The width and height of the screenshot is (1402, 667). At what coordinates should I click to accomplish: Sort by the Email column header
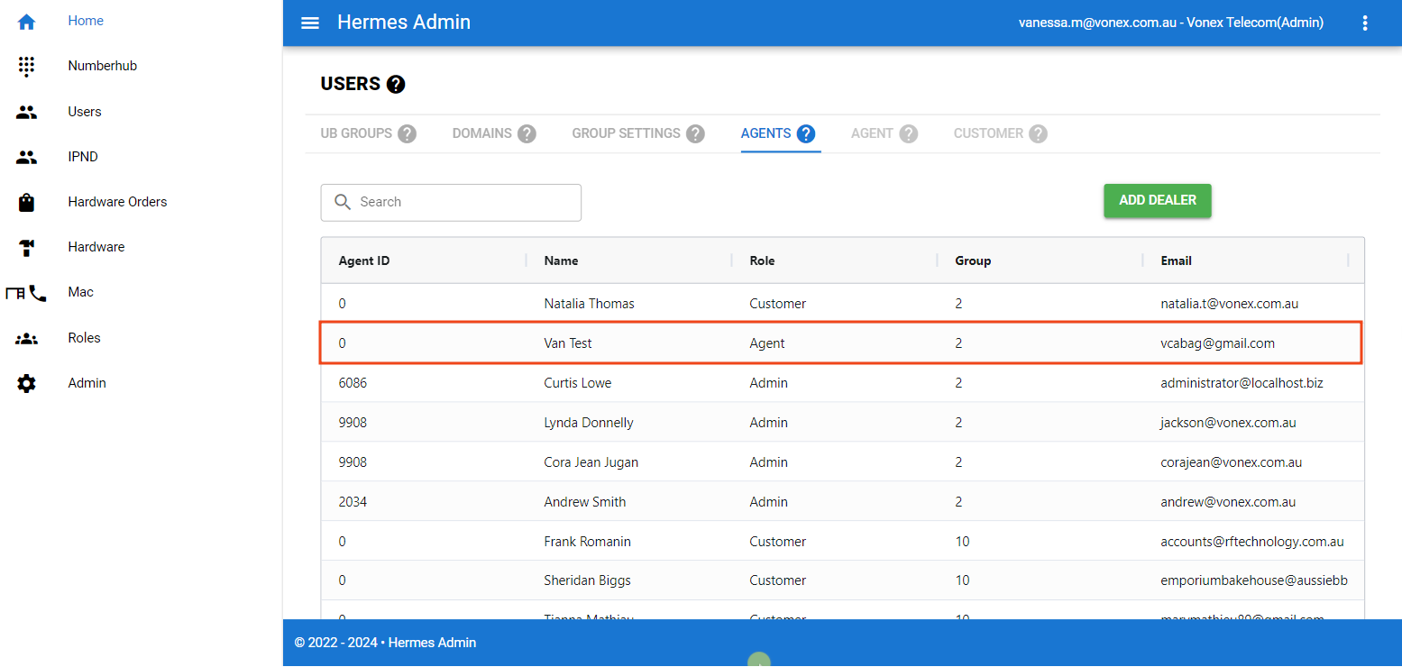pyautogui.click(x=1176, y=260)
